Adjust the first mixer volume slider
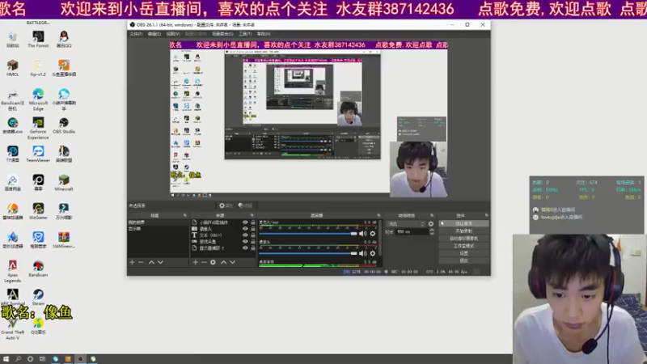 [x=308, y=234]
